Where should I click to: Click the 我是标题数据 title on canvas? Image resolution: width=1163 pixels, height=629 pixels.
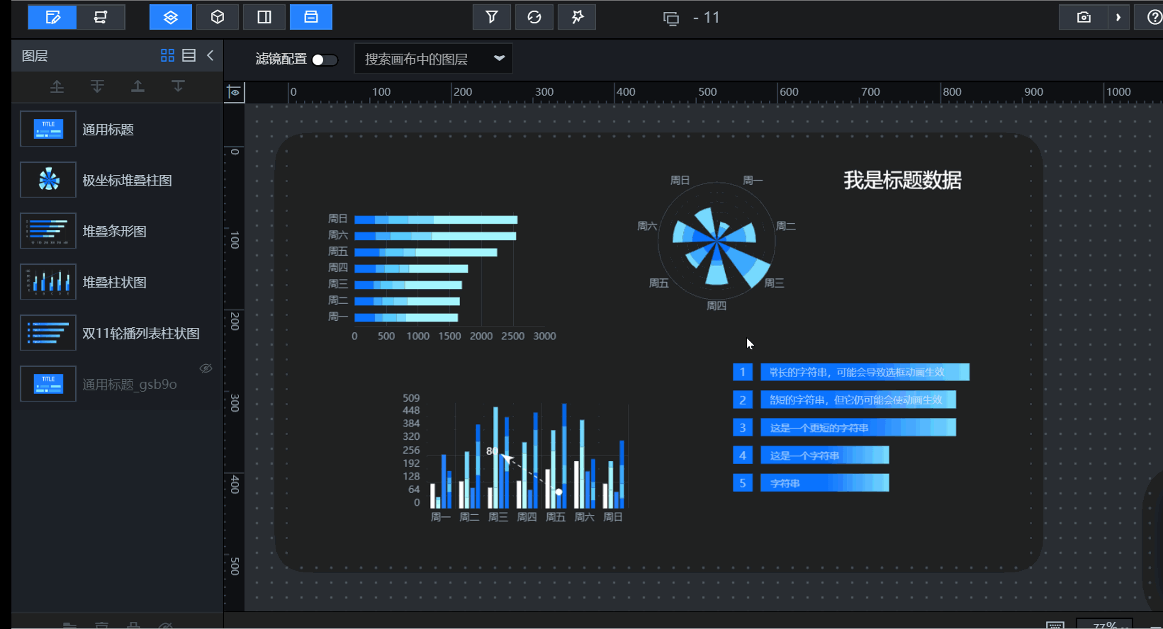coord(902,180)
